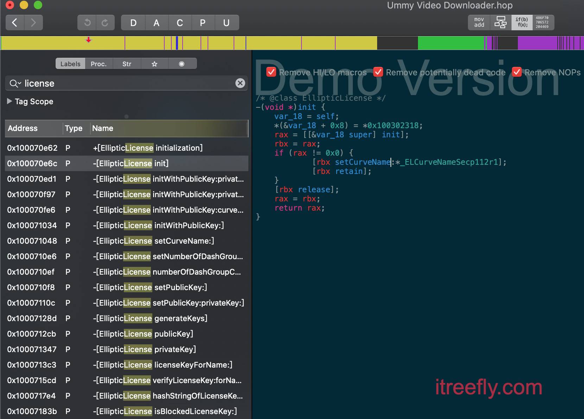The image size is (584, 419).
Task: Select setPublicKey:privateKey: row
Action: tap(127, 303)
